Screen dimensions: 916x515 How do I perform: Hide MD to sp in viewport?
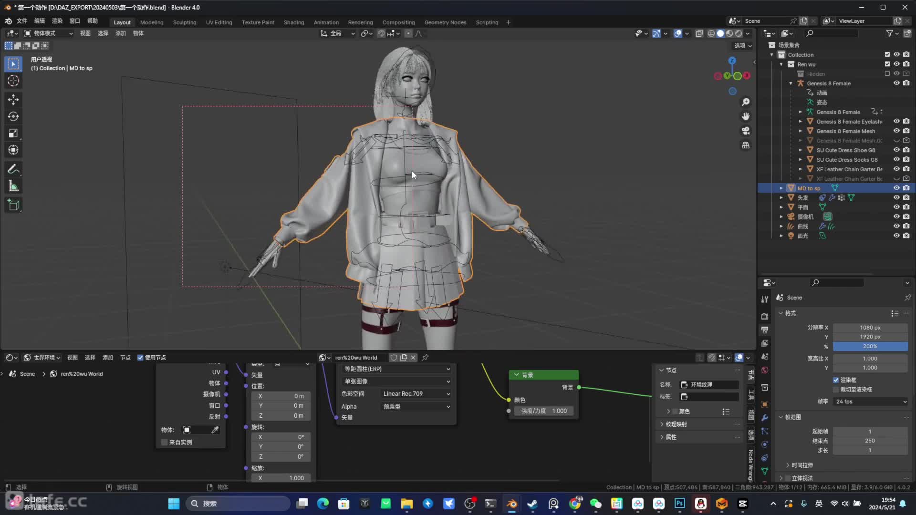(896, 188)
